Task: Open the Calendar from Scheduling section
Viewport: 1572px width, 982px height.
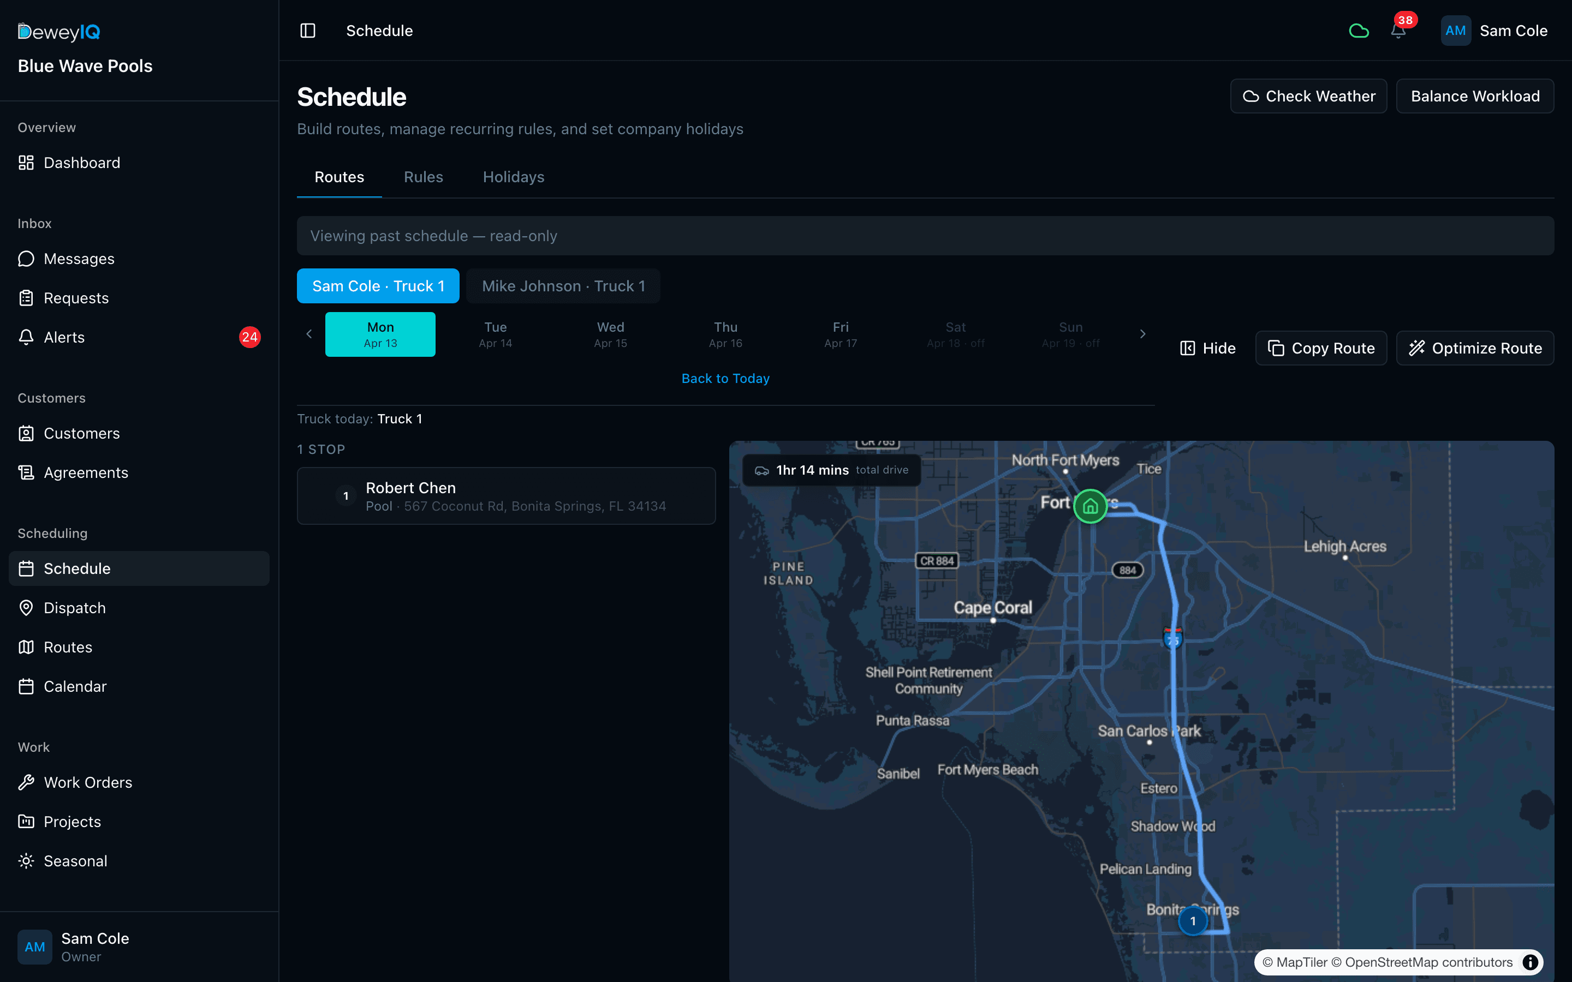Action: tap(75, 686)
